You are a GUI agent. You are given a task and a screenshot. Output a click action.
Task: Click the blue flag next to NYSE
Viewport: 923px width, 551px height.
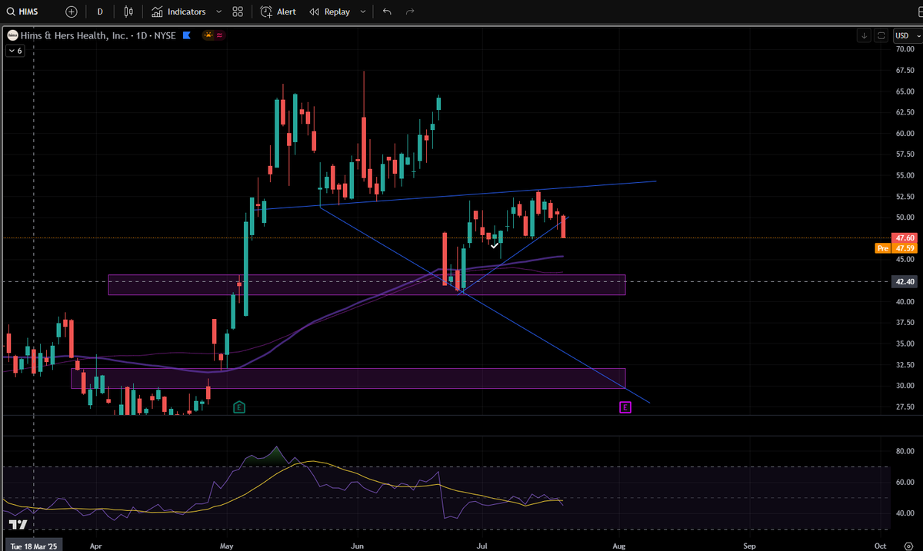click(186, 35)
